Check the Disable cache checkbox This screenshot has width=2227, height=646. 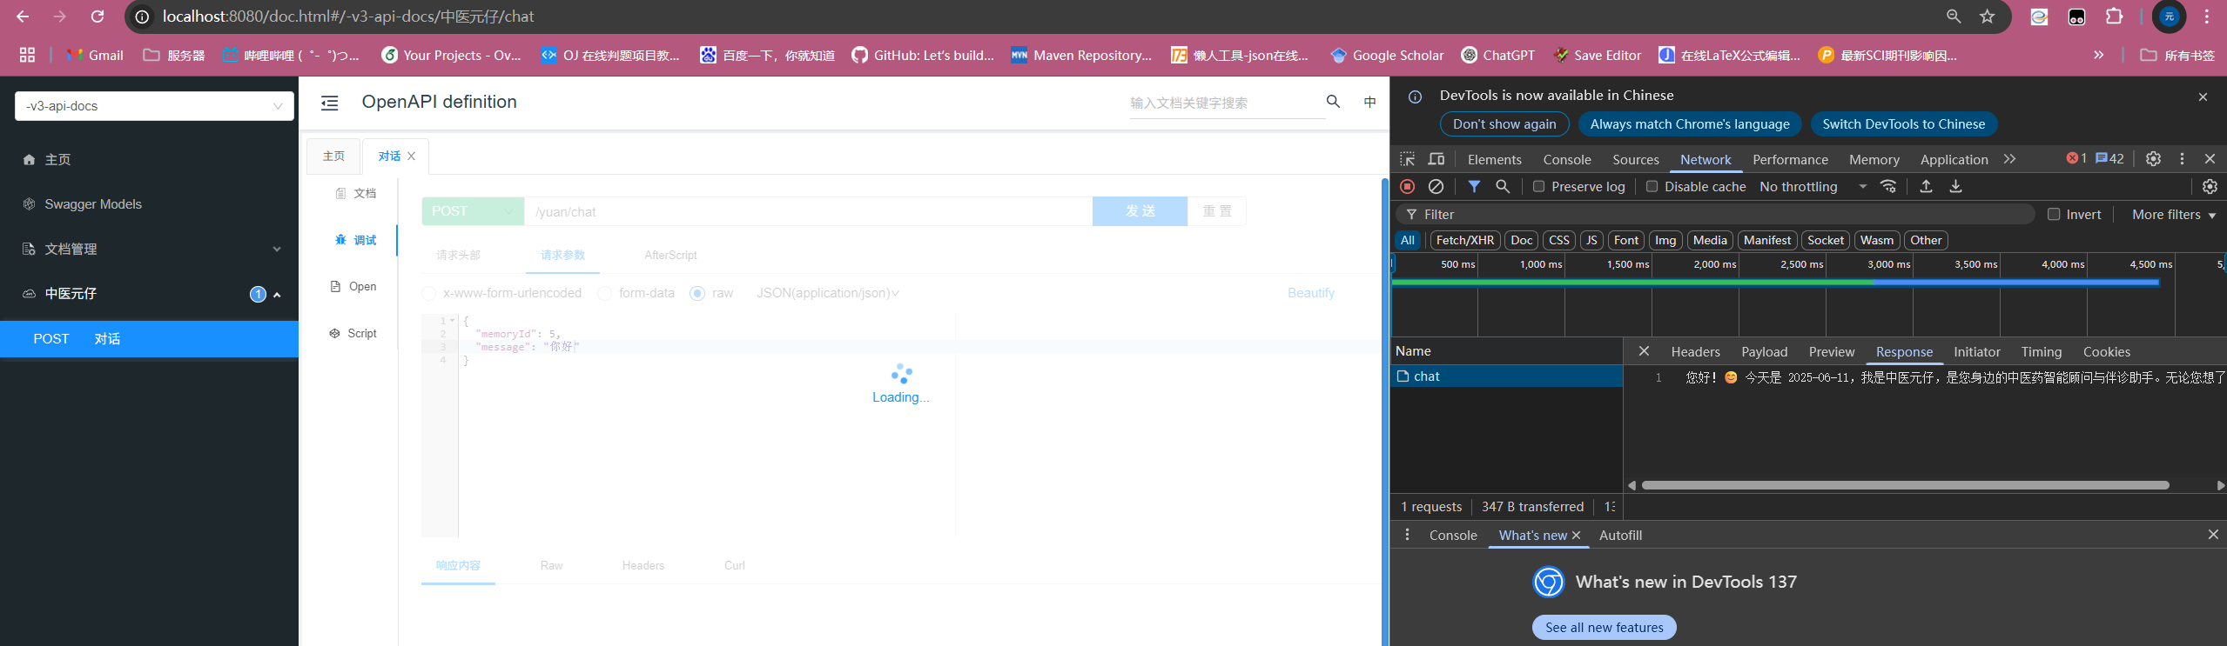1652,187
